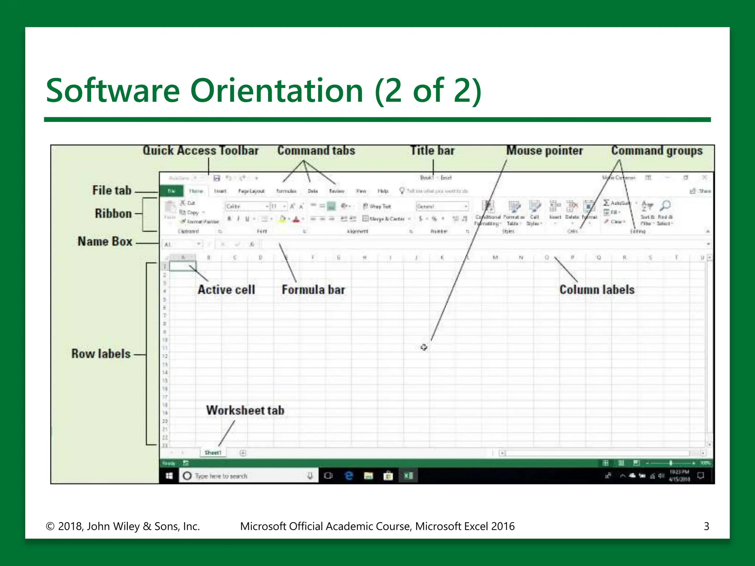Click the Undo arrow icon

pos(229,178)
